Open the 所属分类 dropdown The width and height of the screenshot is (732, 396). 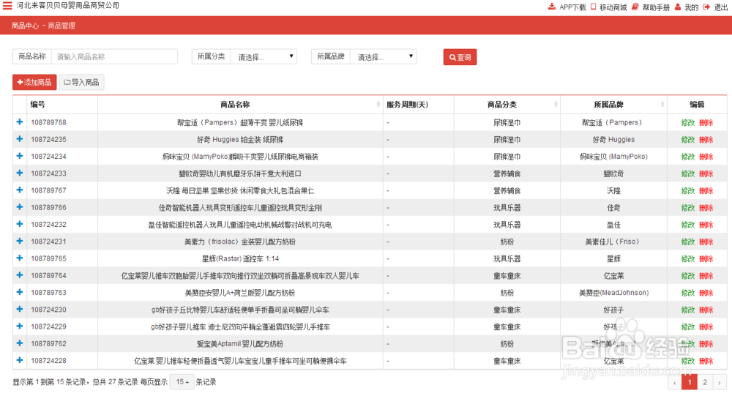(x=264, y=56)
